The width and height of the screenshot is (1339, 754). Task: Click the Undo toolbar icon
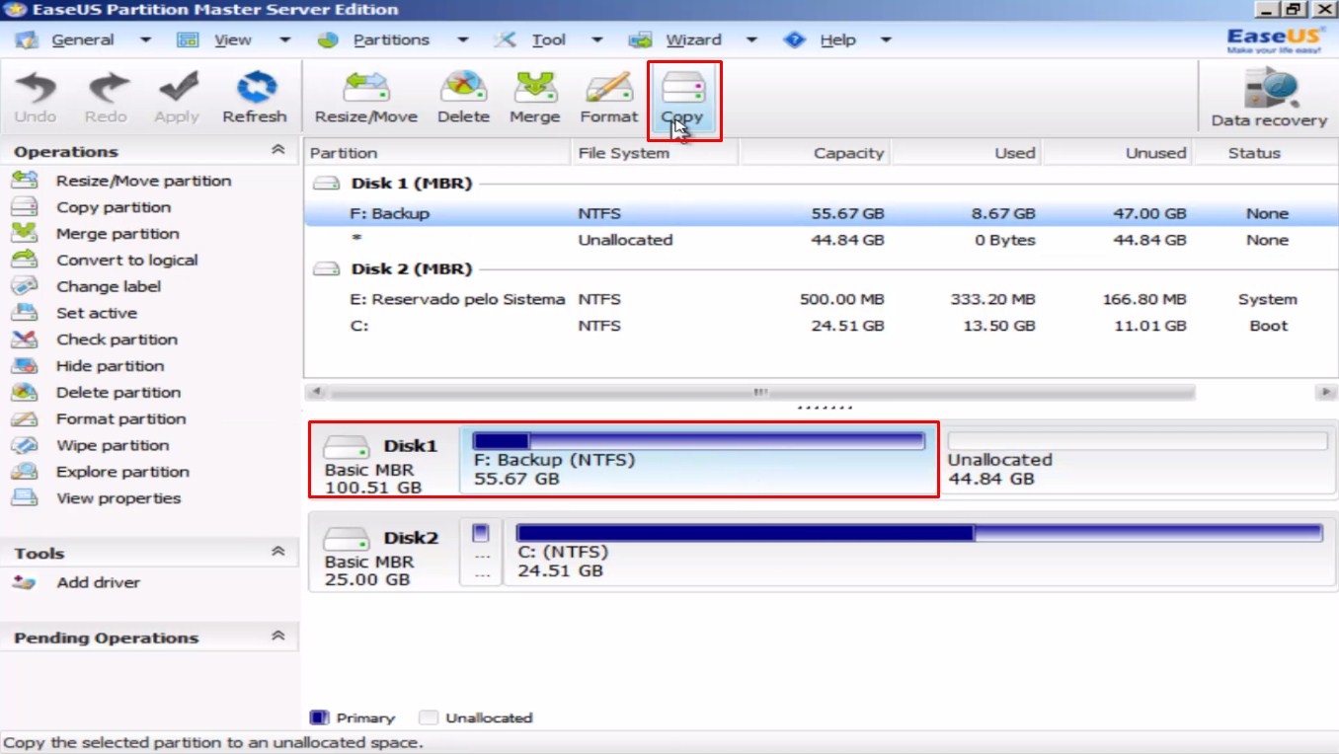[x=36, y=97]
